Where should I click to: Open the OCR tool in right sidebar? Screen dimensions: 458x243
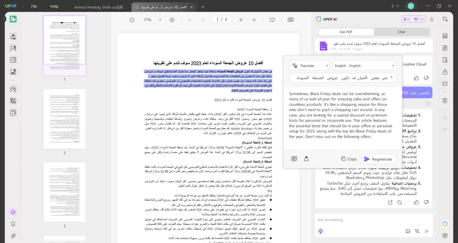click(x=445, y=36)
